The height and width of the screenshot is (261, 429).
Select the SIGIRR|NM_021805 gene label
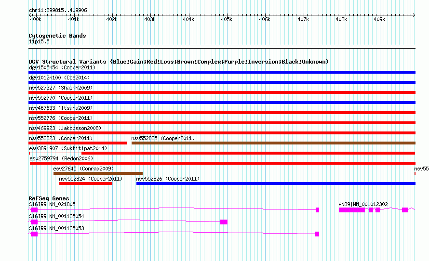coord(52,205)
